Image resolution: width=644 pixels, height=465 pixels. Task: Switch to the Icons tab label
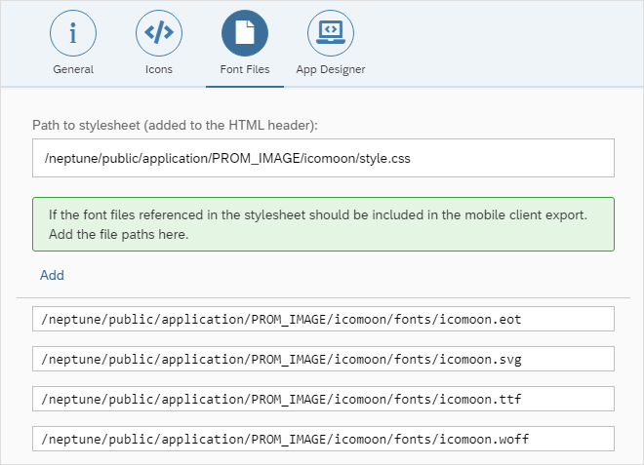[159, 69]
